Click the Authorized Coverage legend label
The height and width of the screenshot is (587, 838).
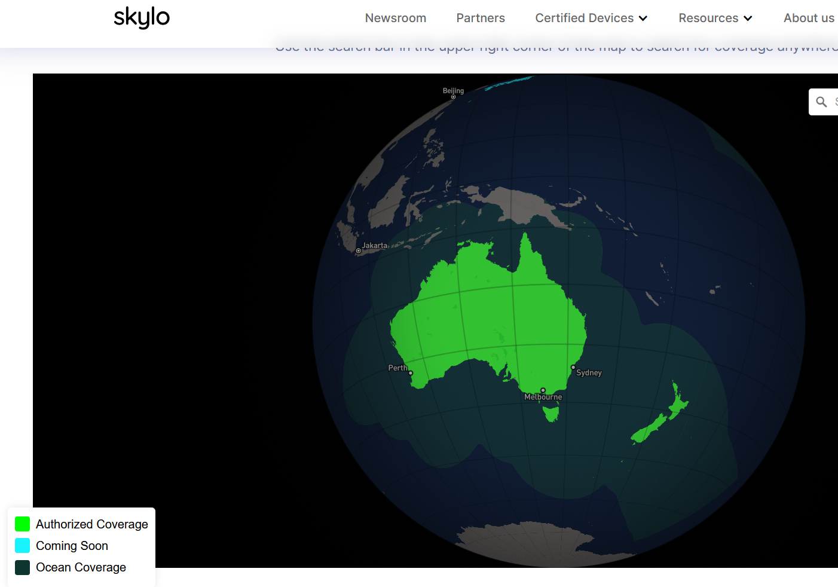coord(92,524)
